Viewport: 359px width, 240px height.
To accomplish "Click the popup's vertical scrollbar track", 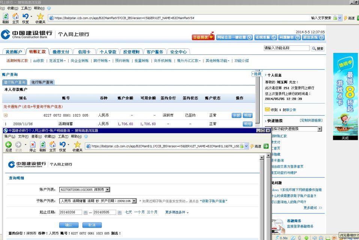I will click(x=262, y=195).
